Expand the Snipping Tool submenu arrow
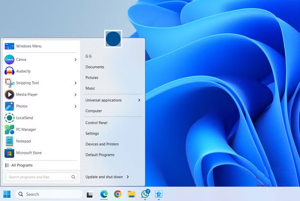300x201 pixels. pyautogui.click(x=75, y=83)
